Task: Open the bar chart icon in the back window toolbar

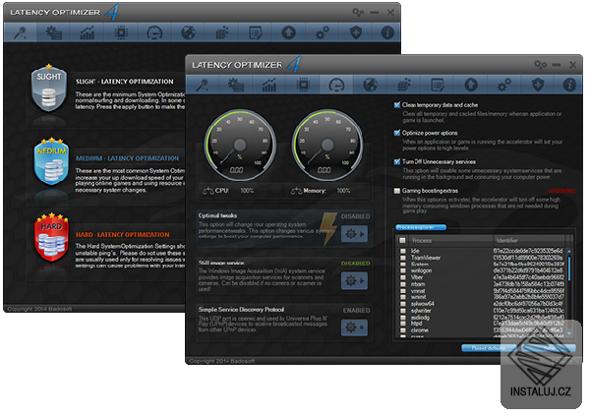Action: point(87,32)
